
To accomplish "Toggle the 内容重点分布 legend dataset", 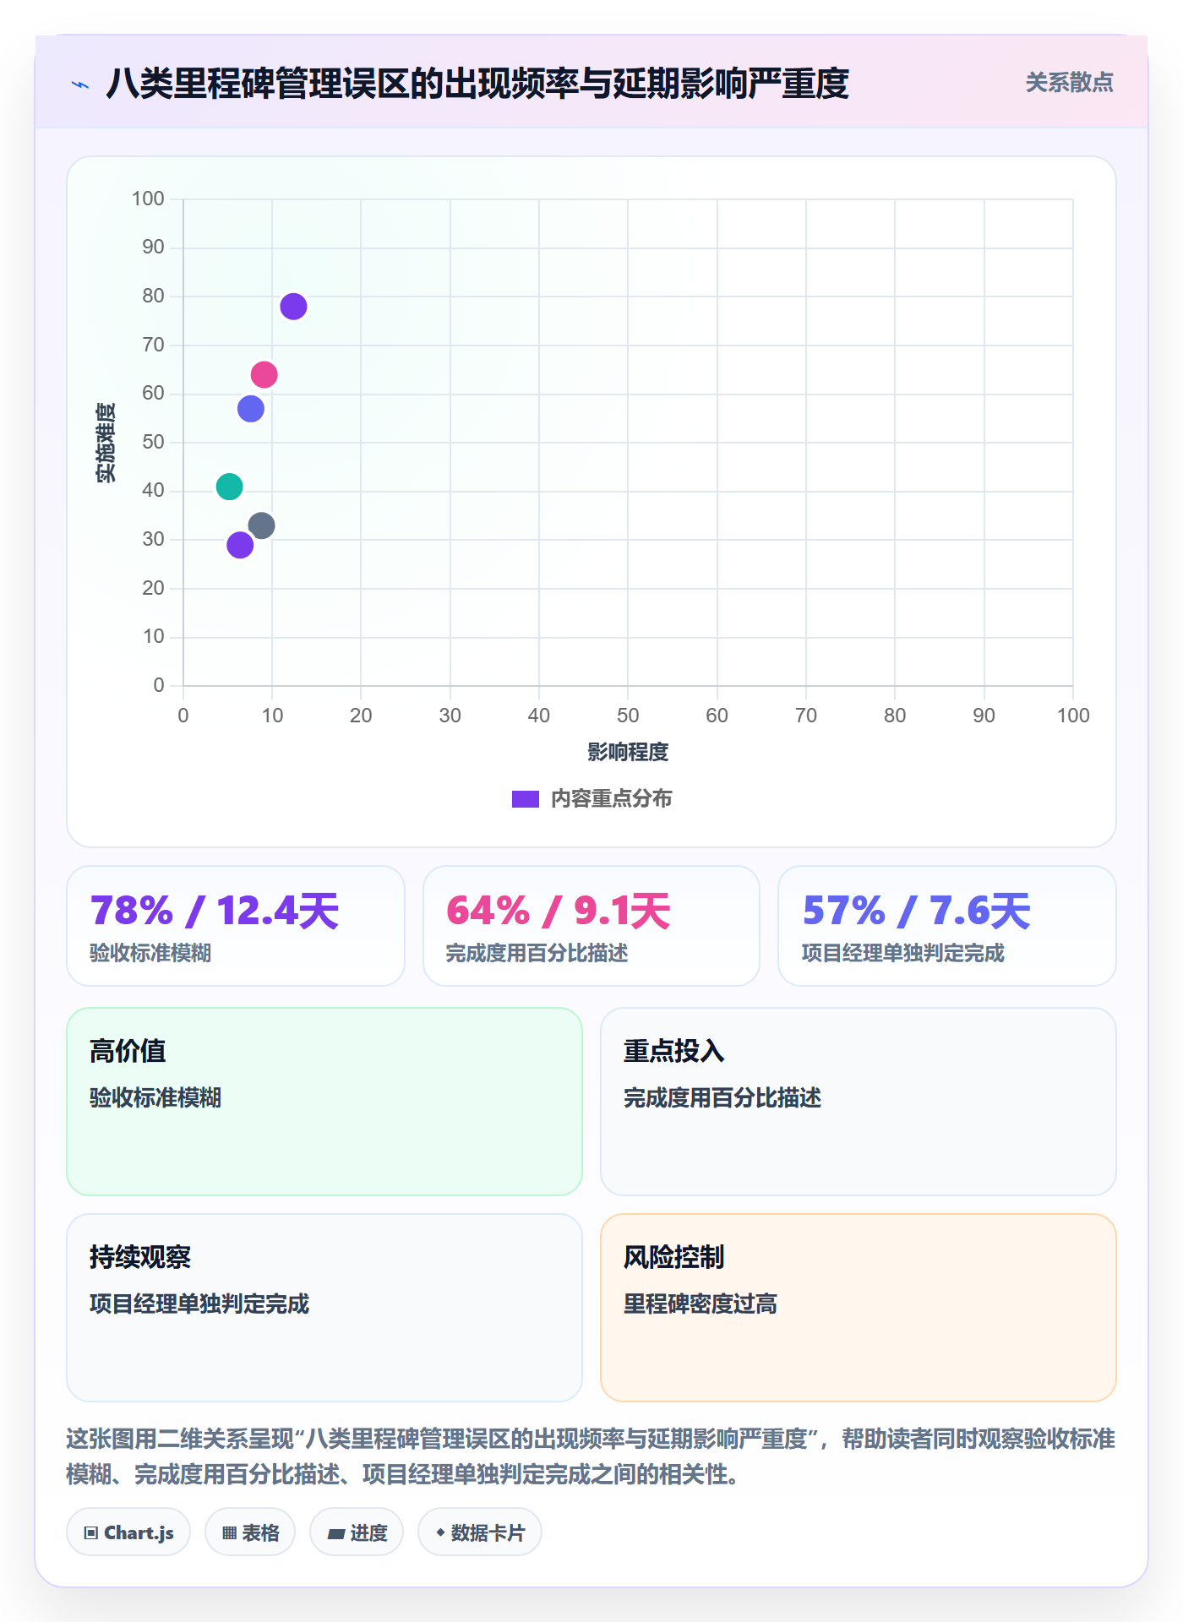I will coord(591,798).
